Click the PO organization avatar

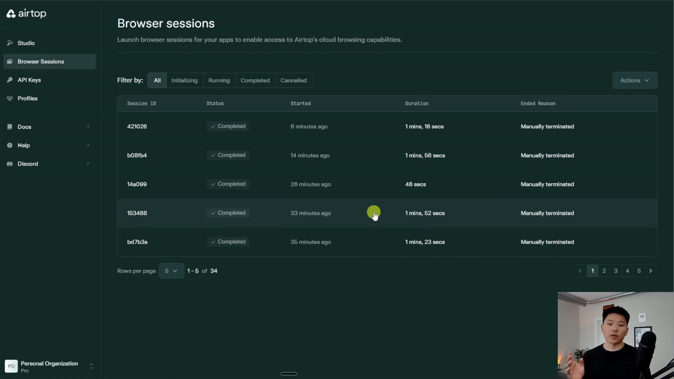point(11,366)
